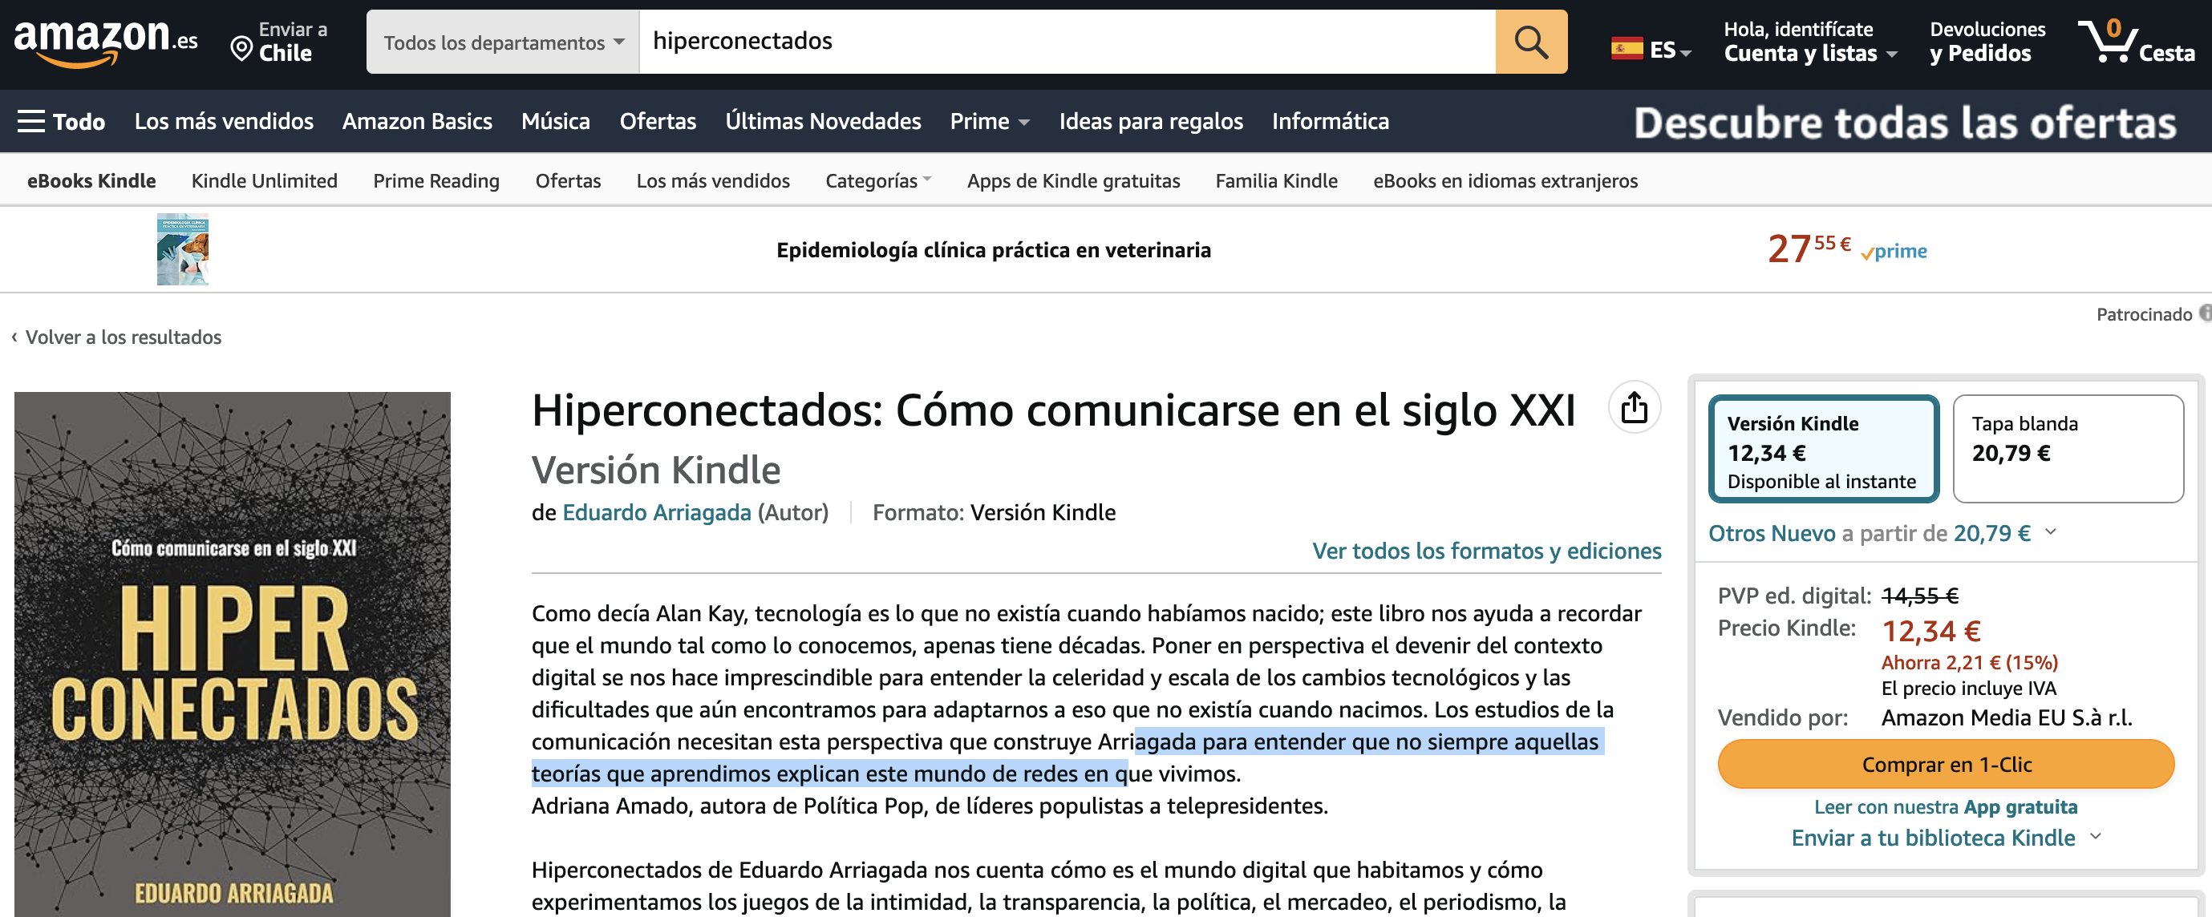Click the Descubre todas las ofertas banner
2212x917 pixels.
pos(1905,122)
